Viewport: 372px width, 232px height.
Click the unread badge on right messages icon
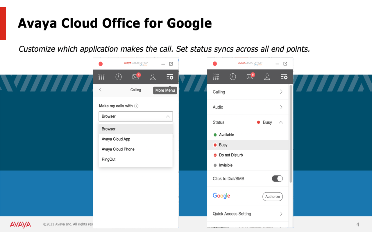coord(253,75)
